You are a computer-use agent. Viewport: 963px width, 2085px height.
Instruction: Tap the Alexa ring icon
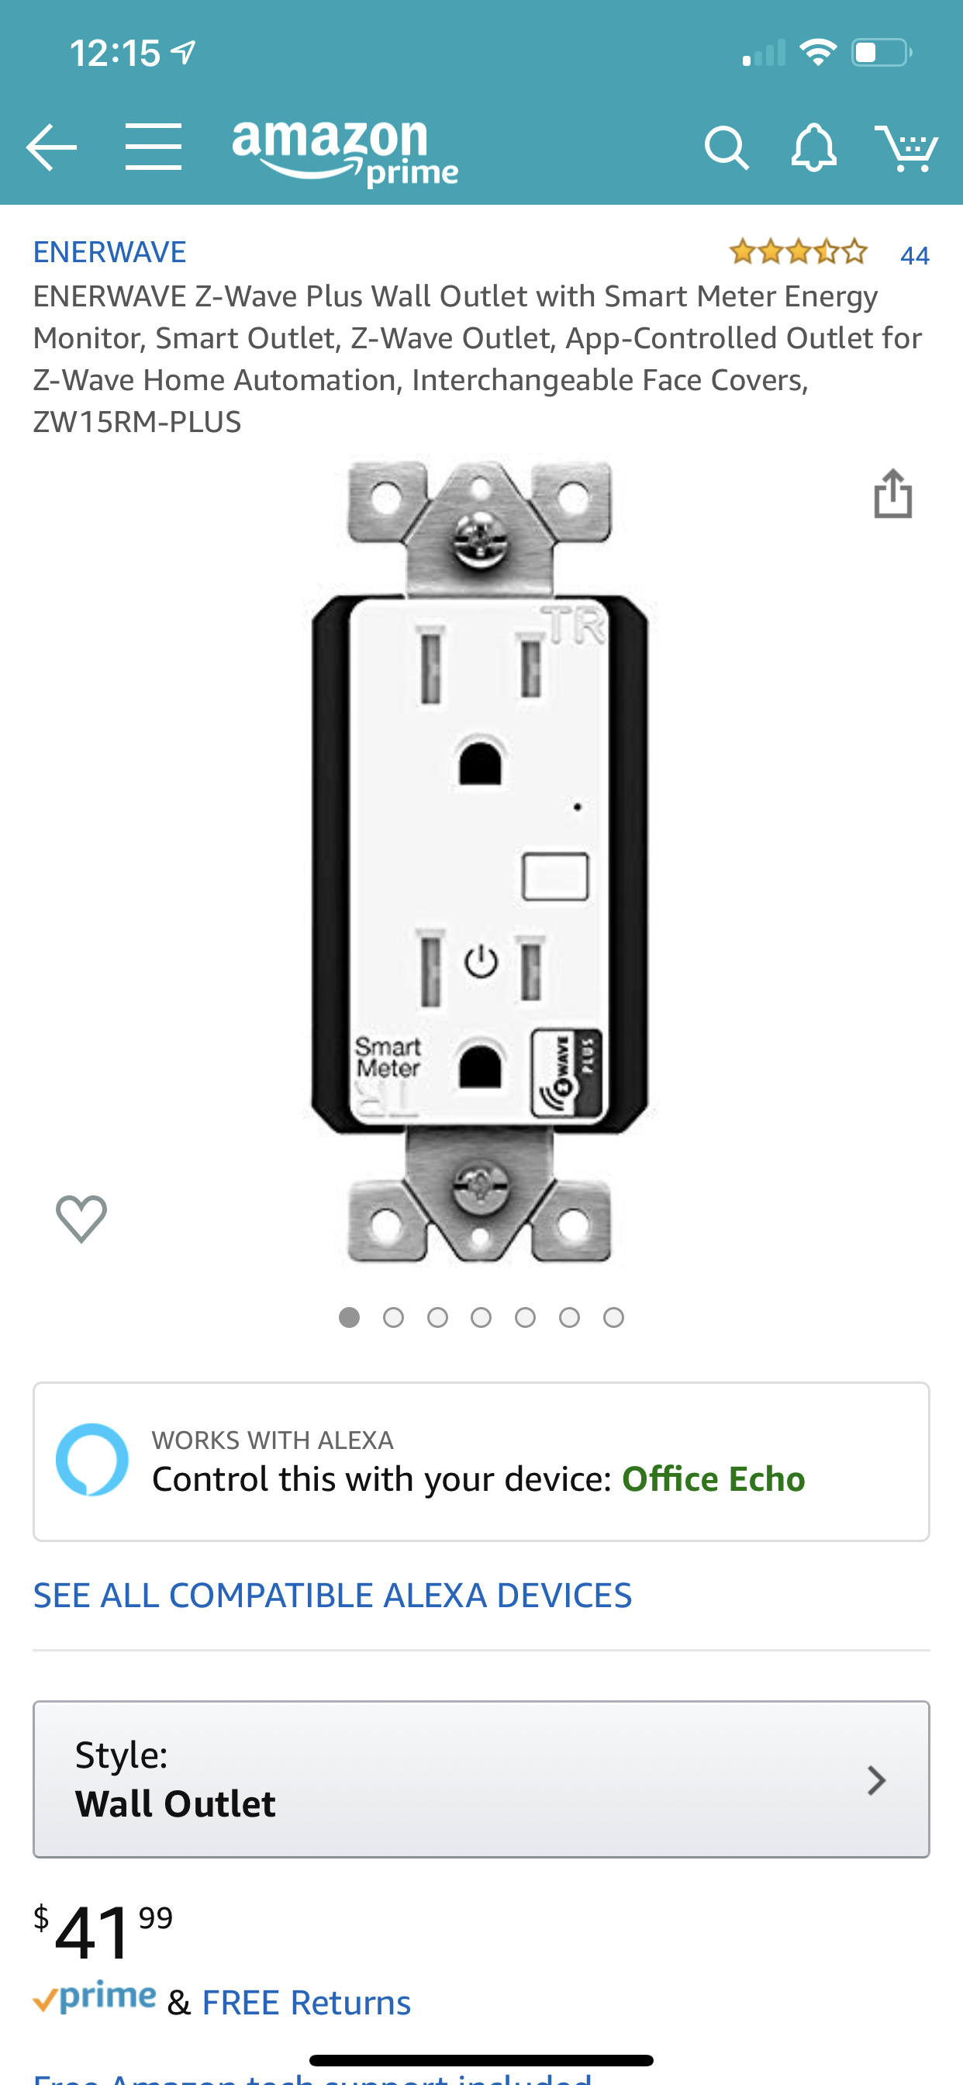point(92,1459)
